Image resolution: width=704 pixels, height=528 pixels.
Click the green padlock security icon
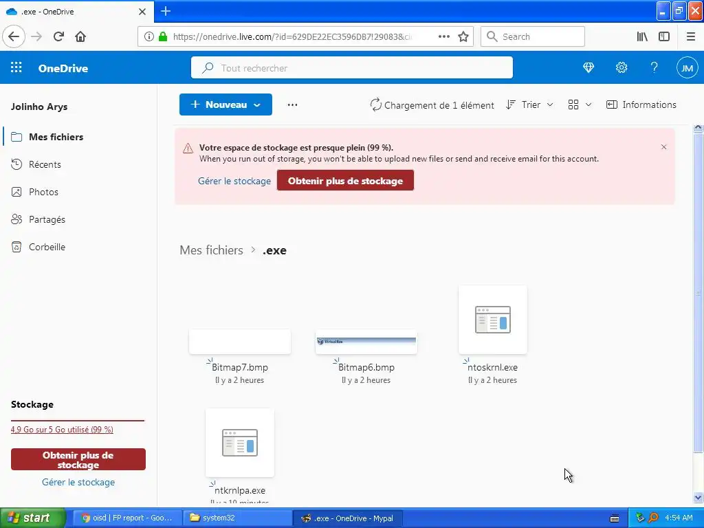point(163,36)
